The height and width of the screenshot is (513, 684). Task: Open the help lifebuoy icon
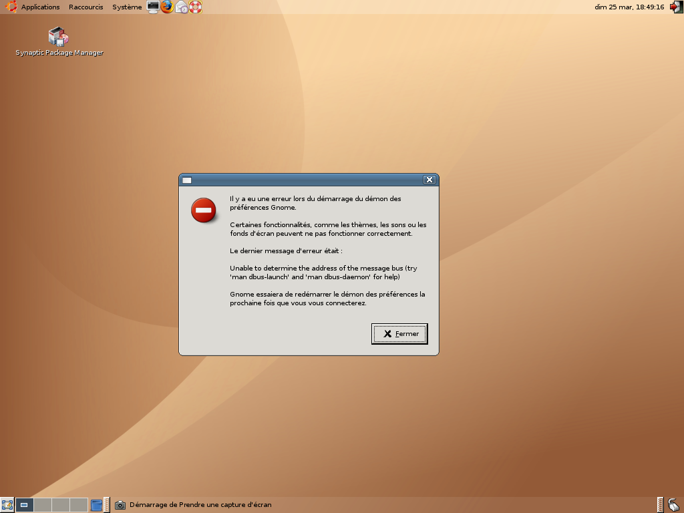point(196,7)
